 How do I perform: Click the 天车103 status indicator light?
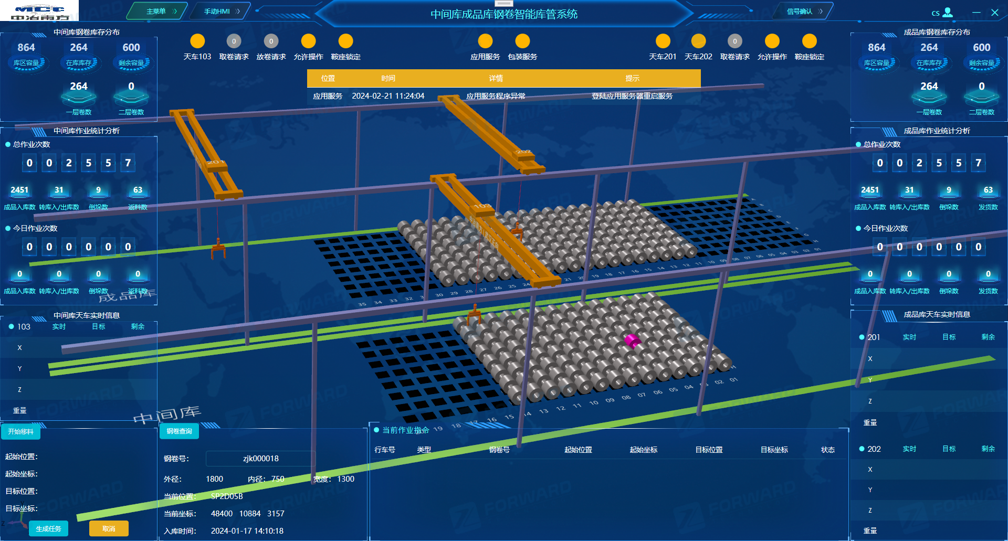(197, 41)
